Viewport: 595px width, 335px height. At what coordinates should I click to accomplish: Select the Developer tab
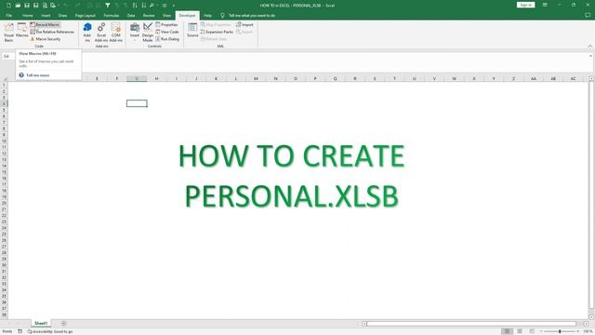[187, 16]
